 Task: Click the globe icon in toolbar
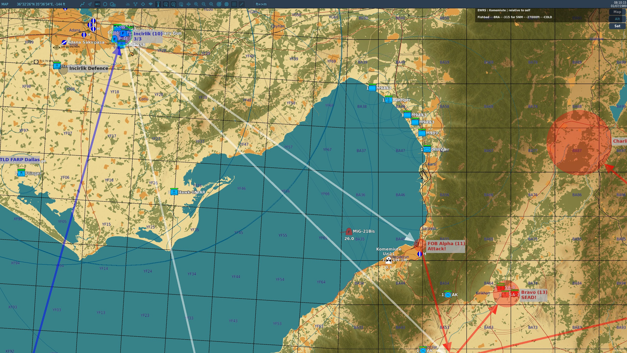click(x=226, y=4)
